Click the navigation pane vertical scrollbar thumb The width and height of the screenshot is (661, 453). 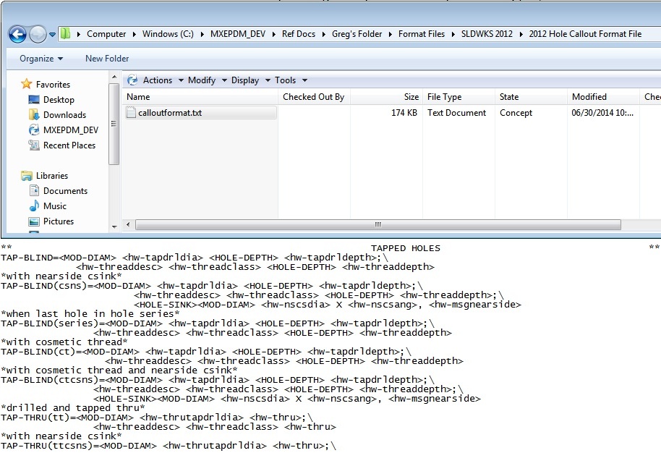coord(114,124)
